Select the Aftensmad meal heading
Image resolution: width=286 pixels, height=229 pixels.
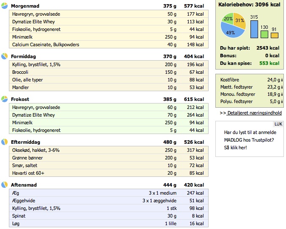coord(24,185)
